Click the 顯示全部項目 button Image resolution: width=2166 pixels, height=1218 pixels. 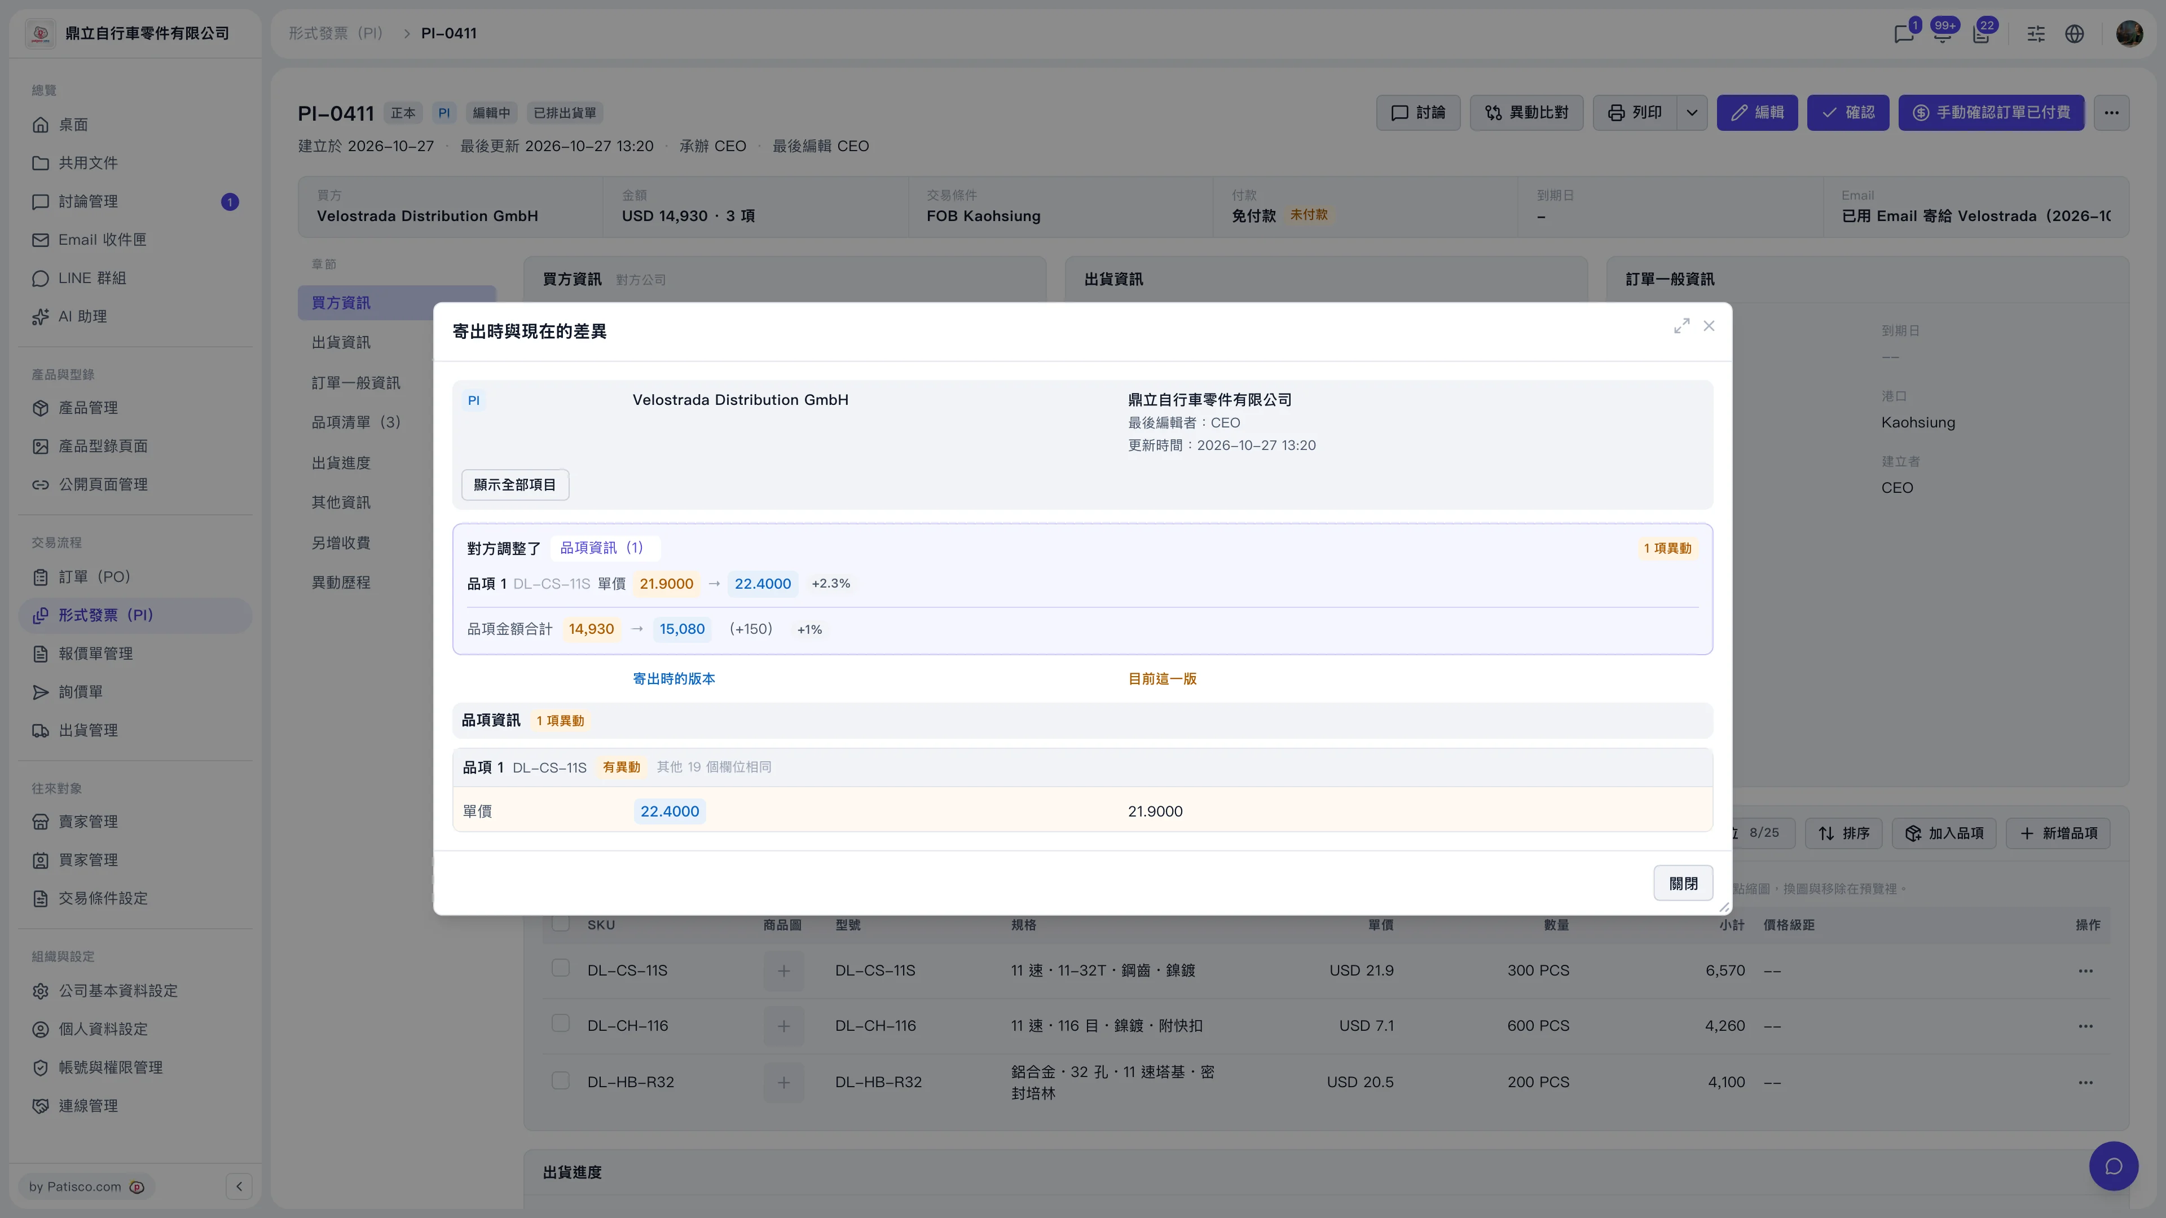click(x=514, y=485)
